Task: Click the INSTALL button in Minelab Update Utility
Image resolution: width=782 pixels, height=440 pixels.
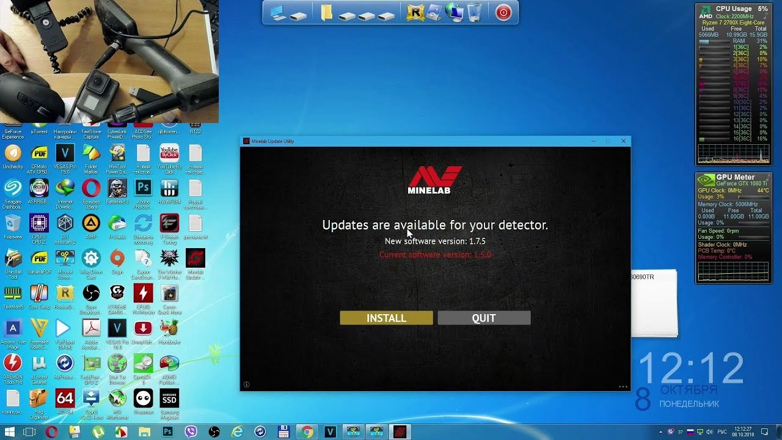Action: click(x=386, y=318)
